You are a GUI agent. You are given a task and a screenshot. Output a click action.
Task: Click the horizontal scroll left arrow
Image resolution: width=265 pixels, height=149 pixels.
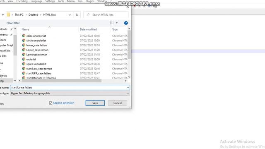click(20, 81)
